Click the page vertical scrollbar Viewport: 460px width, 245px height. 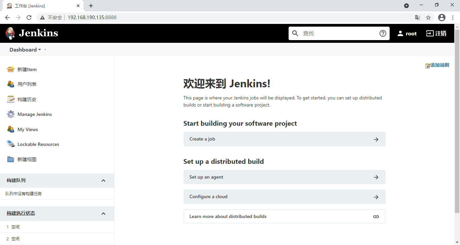457,121
